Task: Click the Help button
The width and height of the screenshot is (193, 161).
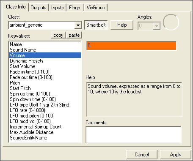Action: (122, 25)
